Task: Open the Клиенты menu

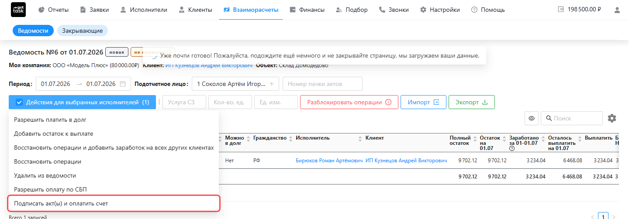Action: [195, 10]
